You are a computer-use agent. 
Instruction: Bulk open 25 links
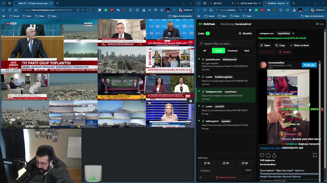tap(226, 163)
